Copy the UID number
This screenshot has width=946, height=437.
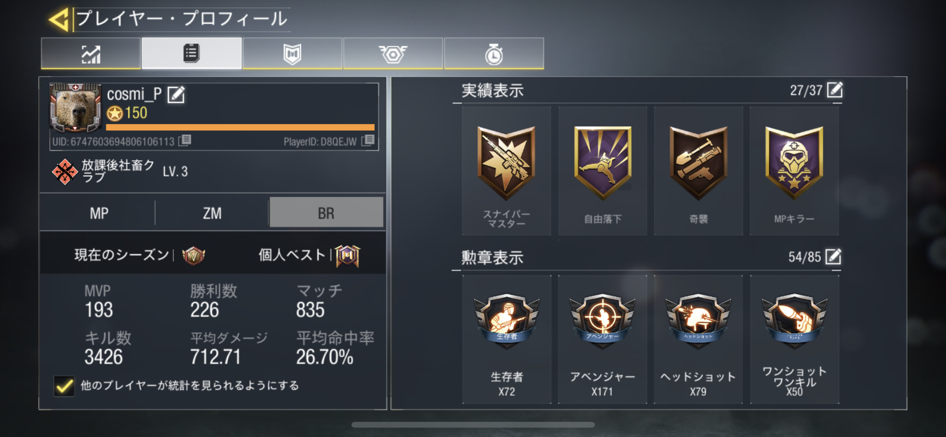(x=185, y=140)
